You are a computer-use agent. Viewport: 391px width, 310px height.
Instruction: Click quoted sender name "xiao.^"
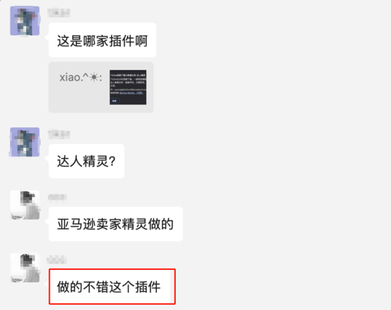tap(74, 77)
